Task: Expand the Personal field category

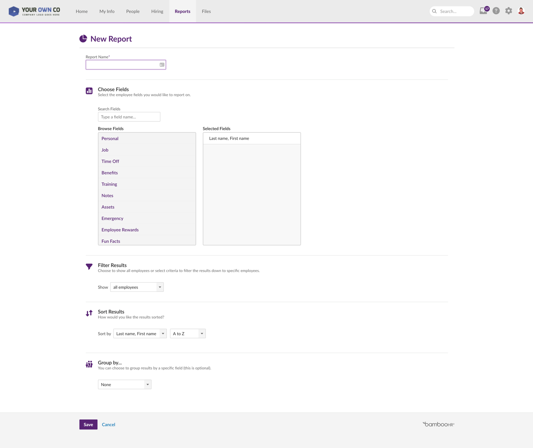Action: (147, 138)
